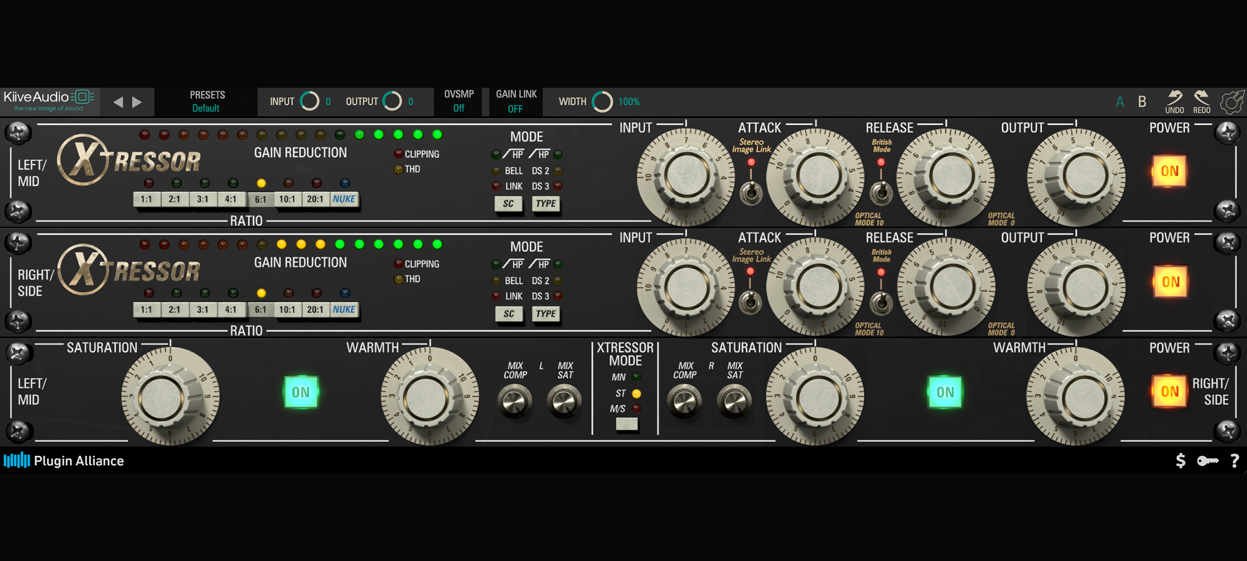1247x561 pixels.
Task: Click Left/Mid compressor OUTPUT knob
Action: click(1077, 177)
